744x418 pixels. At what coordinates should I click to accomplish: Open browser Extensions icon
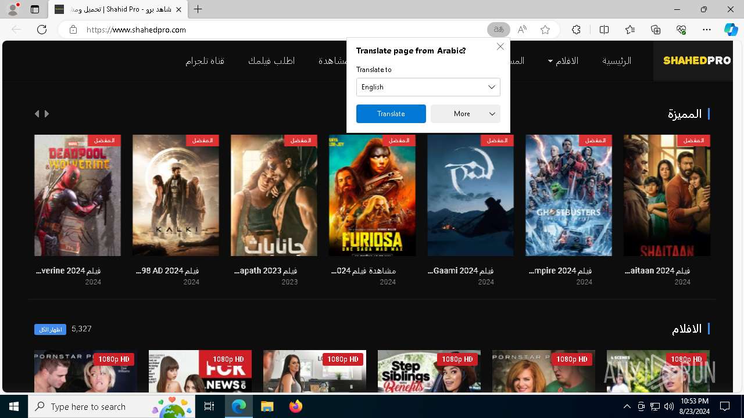[576, 30]
